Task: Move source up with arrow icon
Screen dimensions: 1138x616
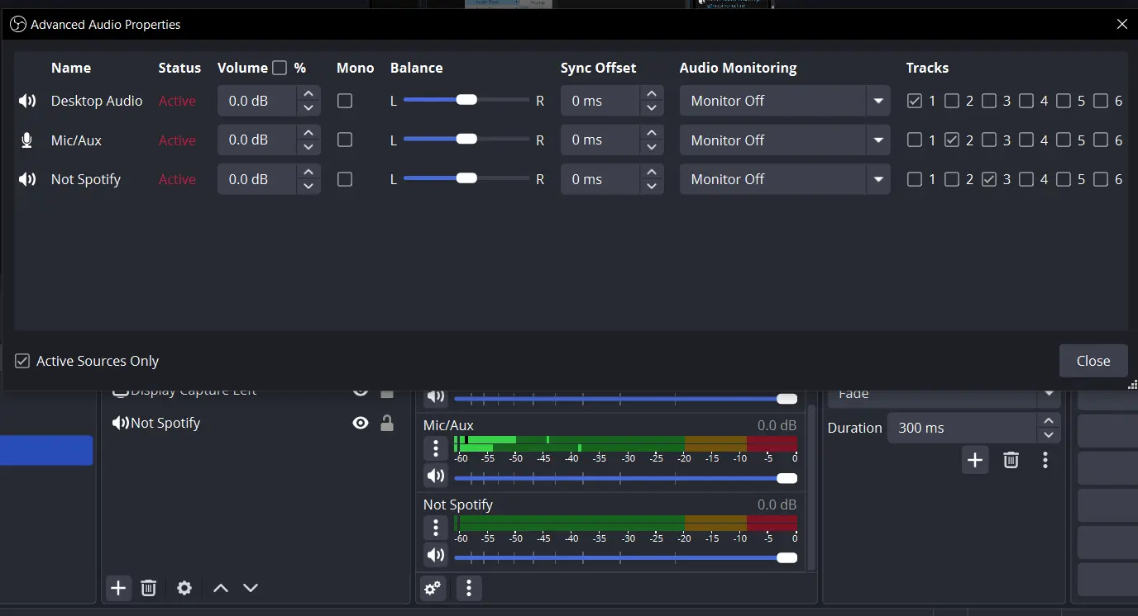Action: [x=221, y=588]
